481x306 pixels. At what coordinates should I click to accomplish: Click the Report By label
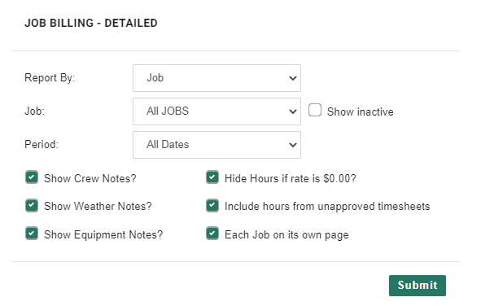click(x=50, y=78)
